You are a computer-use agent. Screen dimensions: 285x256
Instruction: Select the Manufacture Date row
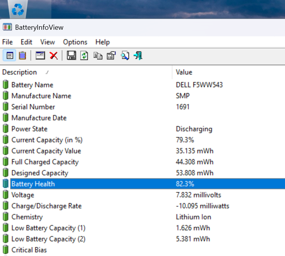click(142, 118)
